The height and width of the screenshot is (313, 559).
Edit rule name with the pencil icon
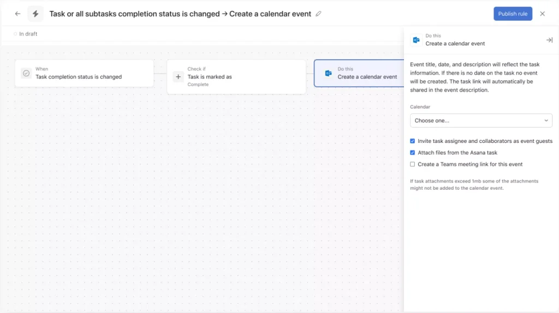(318, 14)
